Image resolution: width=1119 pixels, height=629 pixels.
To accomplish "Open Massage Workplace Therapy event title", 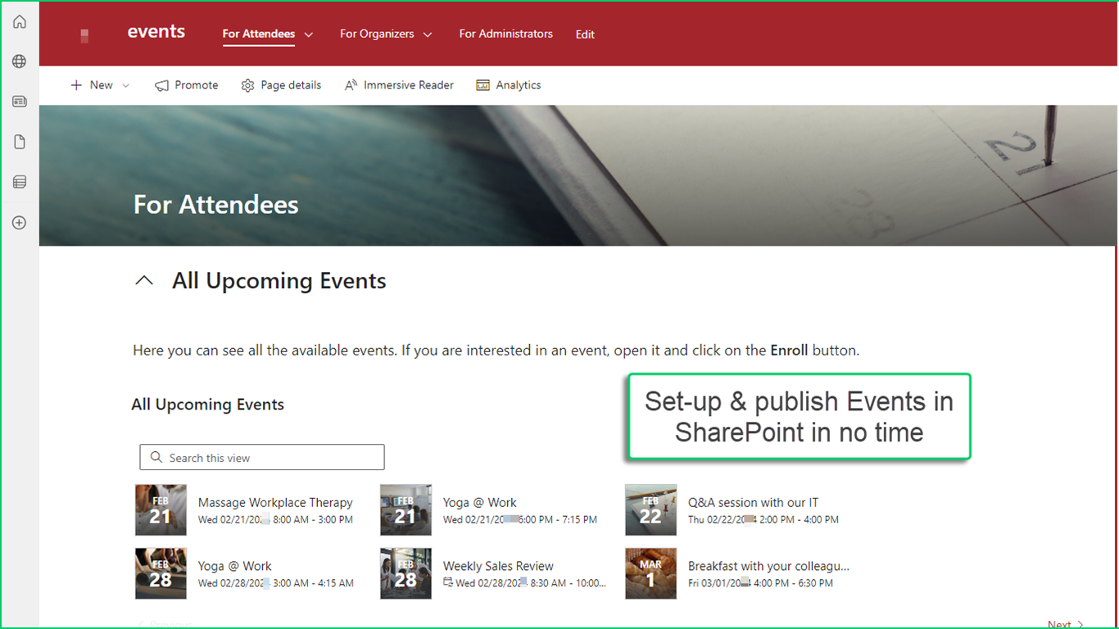I will point(275,502).
